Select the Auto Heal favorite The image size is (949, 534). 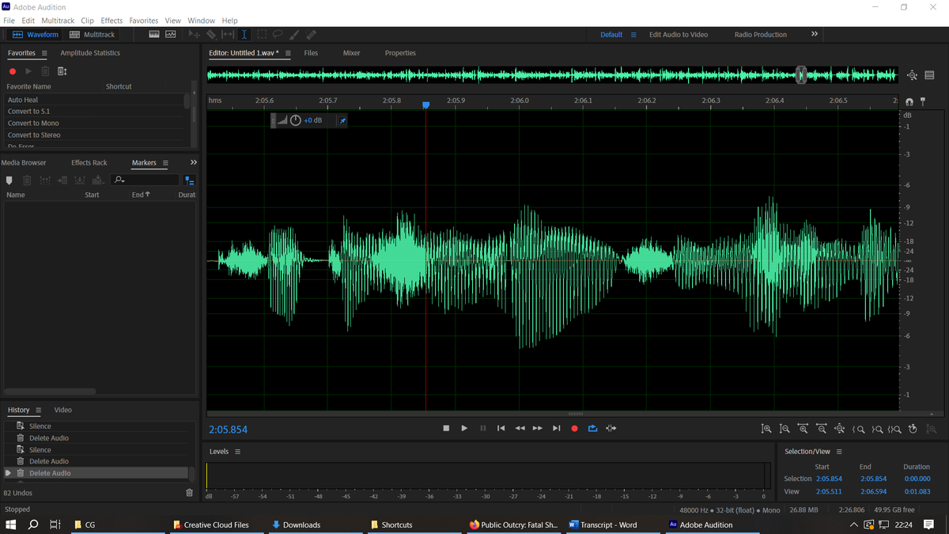tap(95, 100)
